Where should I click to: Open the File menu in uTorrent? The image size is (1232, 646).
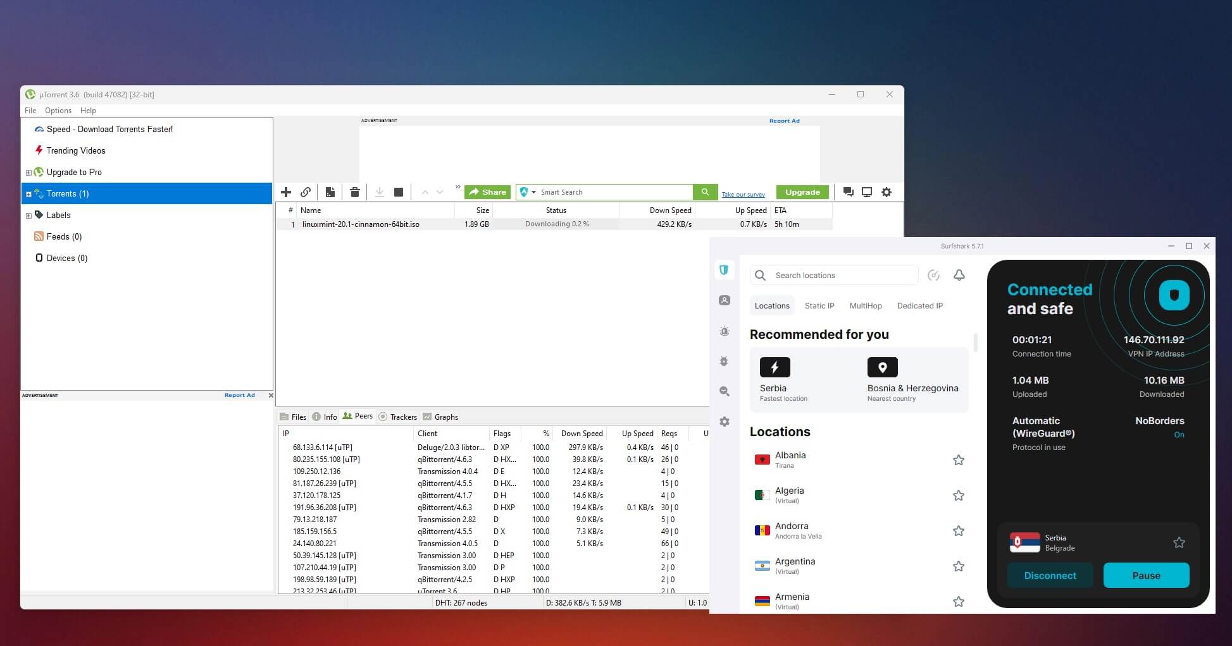[30, 111]
